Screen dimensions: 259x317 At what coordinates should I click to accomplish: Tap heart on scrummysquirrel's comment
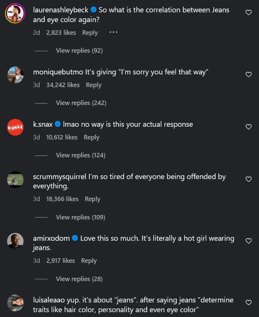click(x=249, y=179)
